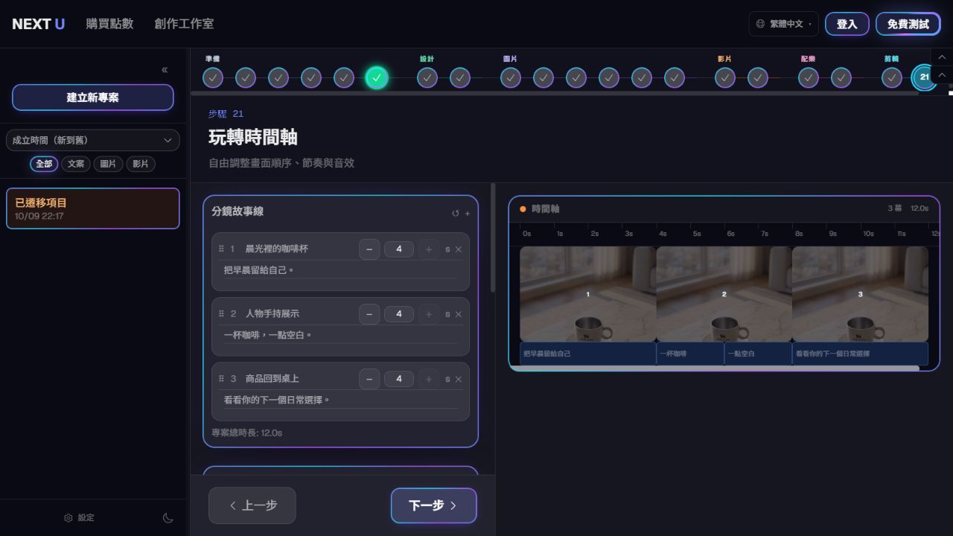Select the 一點空白 subtitle clip in the timeline
Image resolution: width=953 pixels, height=536 pixels.
coord(758,354)
